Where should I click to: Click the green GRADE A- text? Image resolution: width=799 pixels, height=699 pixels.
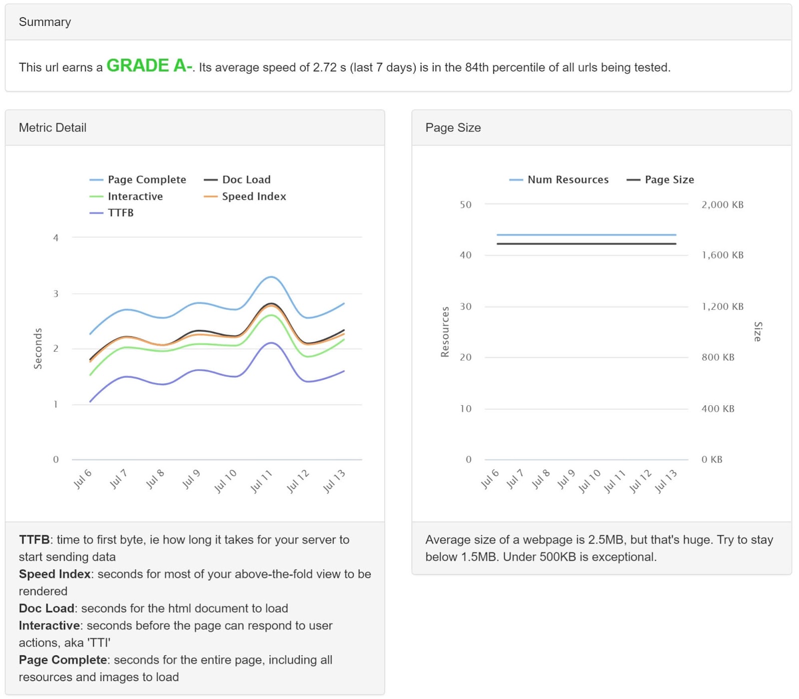point(149,66)
